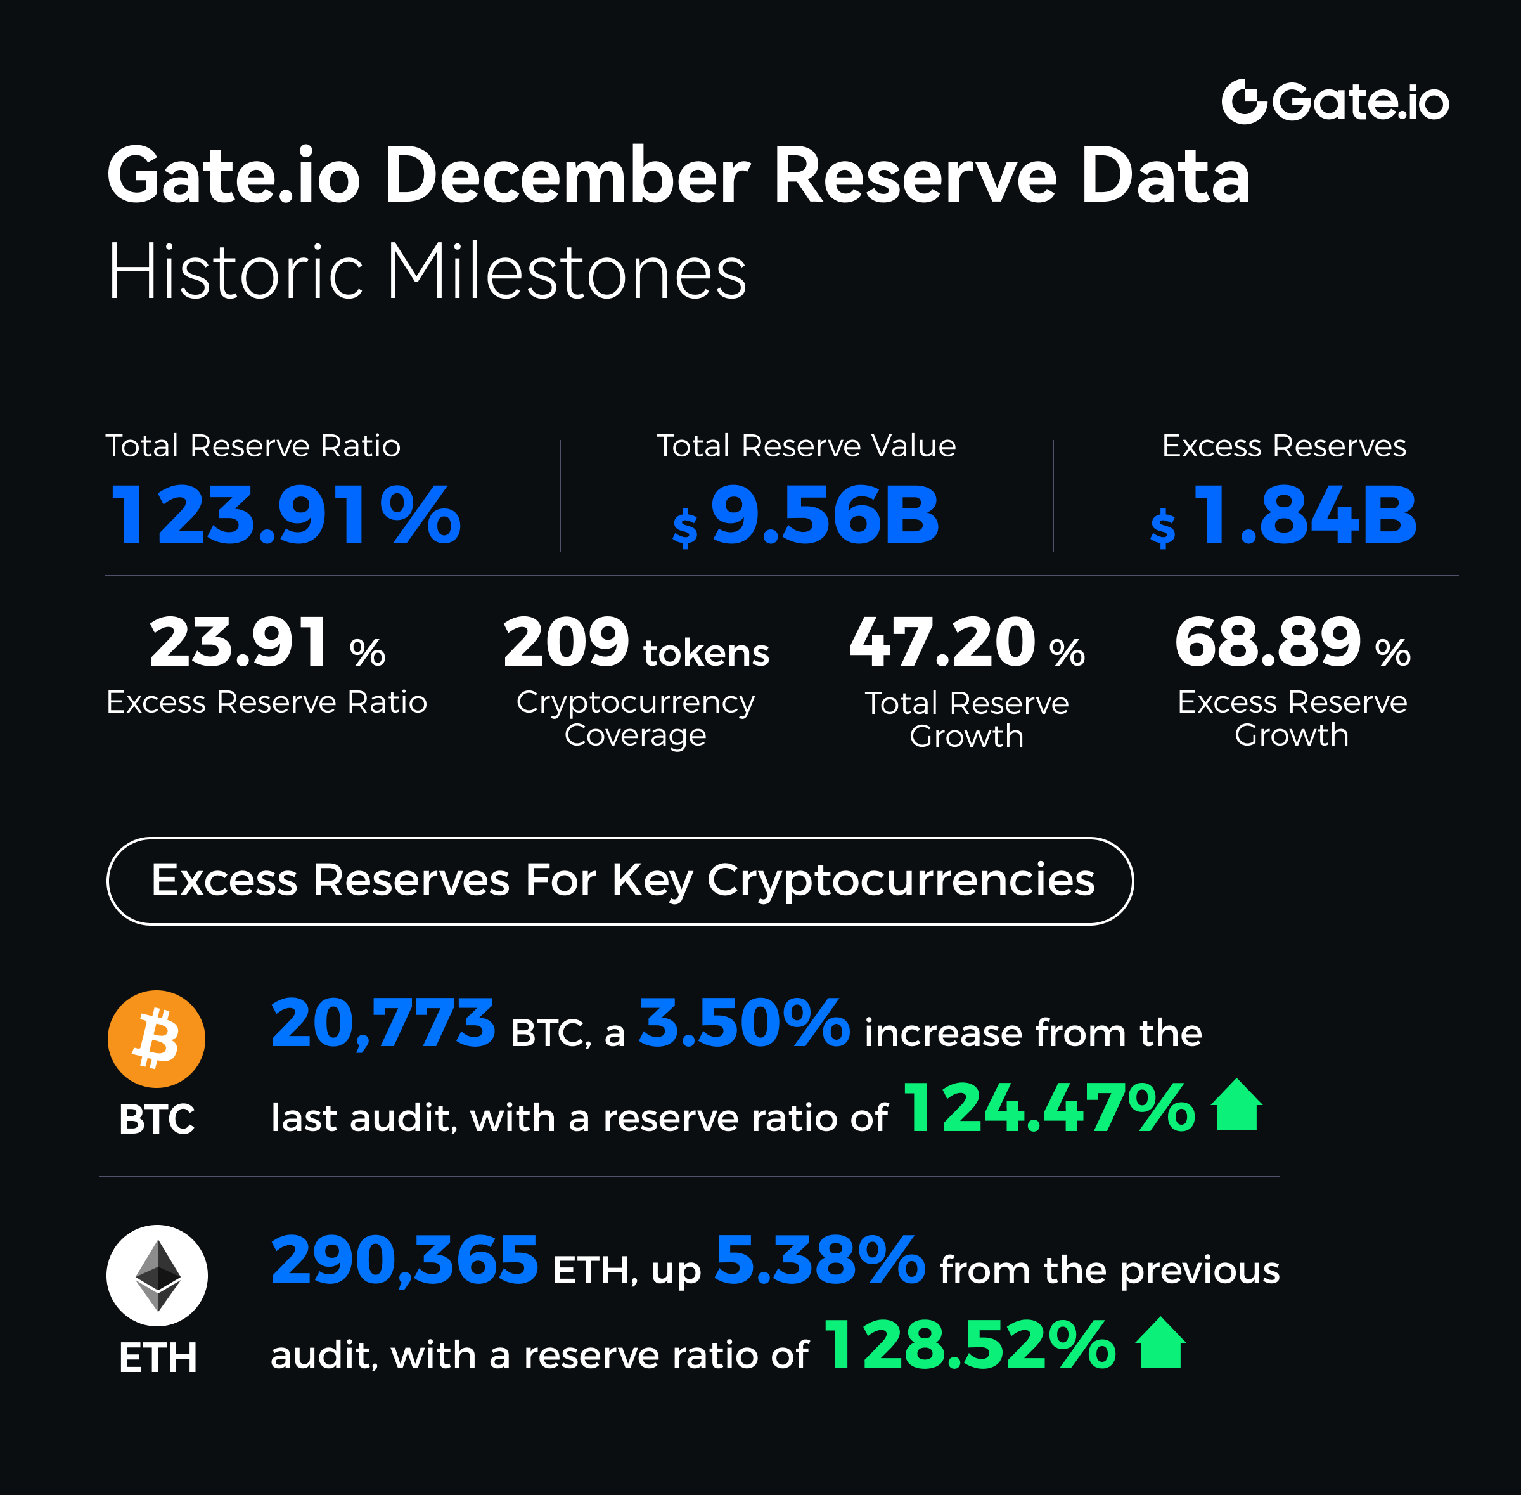Click the green 124.47% reserve ratio

1049,1108
